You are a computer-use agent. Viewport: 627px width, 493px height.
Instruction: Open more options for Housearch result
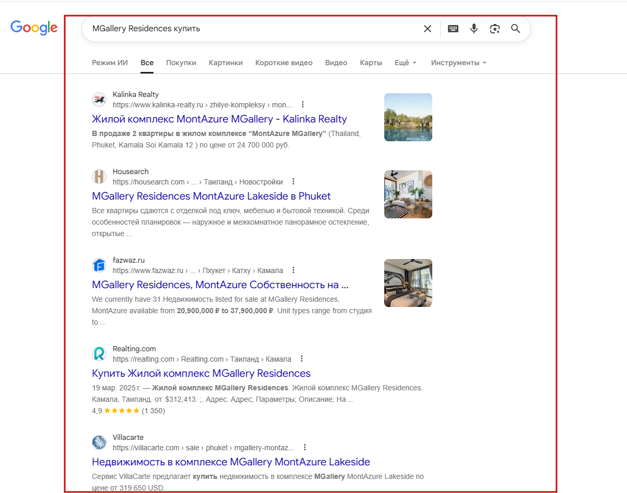[293, 181]
